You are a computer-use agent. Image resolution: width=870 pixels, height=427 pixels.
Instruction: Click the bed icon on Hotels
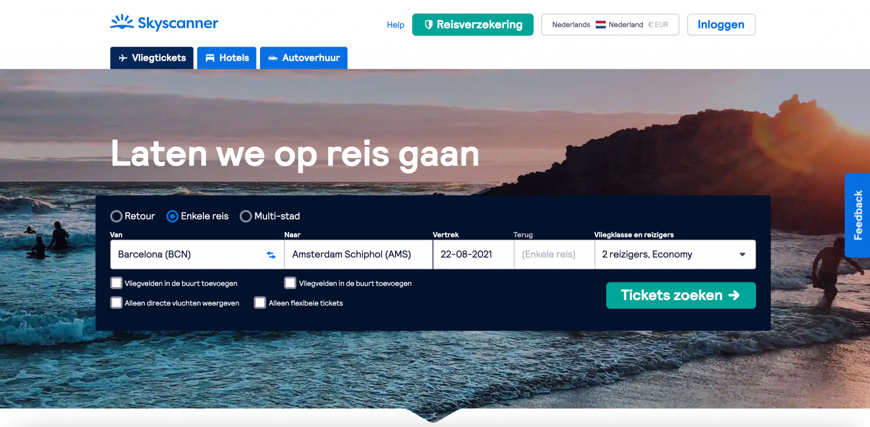[x=210, y=58]
